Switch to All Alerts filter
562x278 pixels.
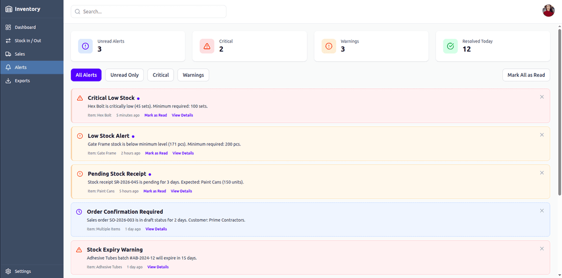click(86, 75)
